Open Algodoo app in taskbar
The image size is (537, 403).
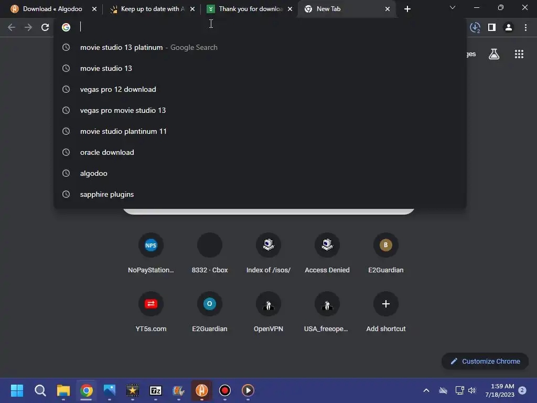click(x=202, y=390)
